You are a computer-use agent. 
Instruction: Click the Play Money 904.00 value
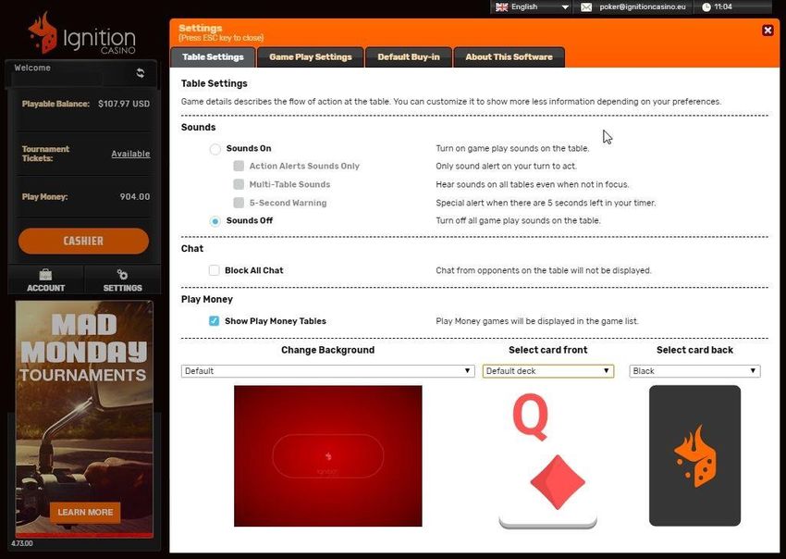point(135,197)
